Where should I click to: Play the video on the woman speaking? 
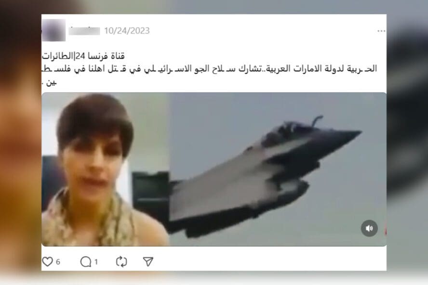(x=105, y=169)
